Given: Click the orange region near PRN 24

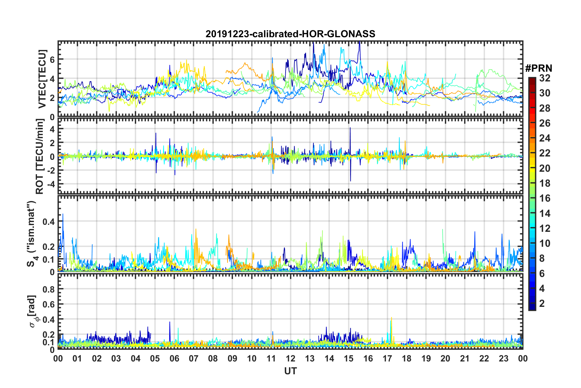Looking at the screenshot, I should (x=532, y=138).
